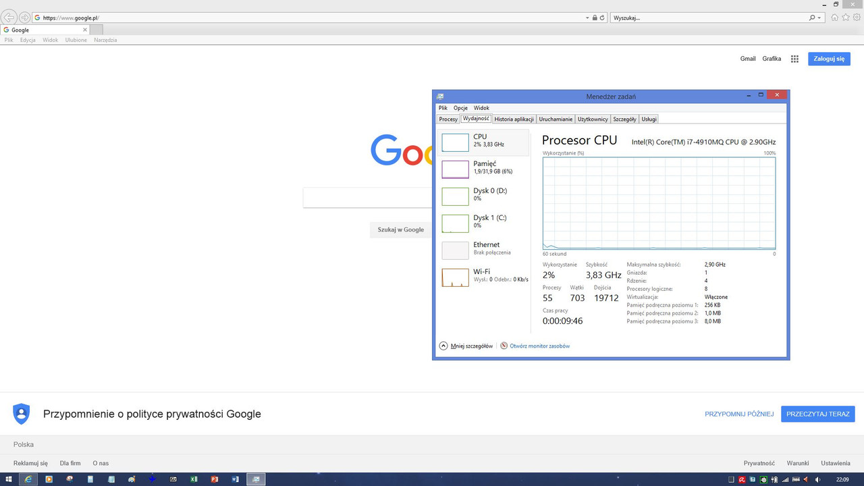
Task: Click the Task Manager taskbar icon
Action: 256,479
